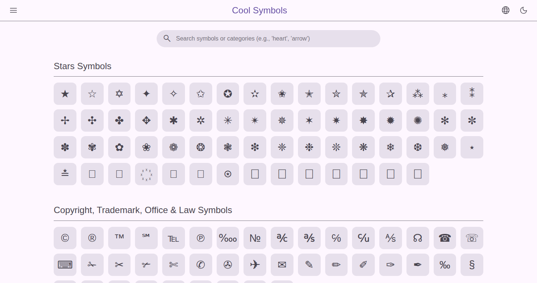Click the Stars Symbols heading
The width and height of the screenshot is (537, 283).
82,66
